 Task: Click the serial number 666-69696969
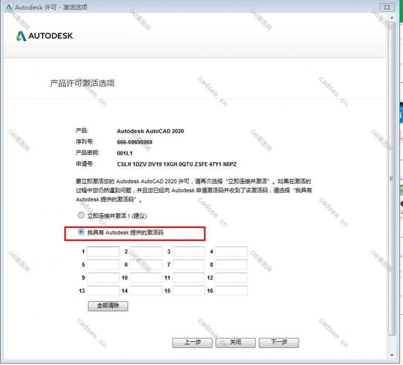(x=135, y=142)
